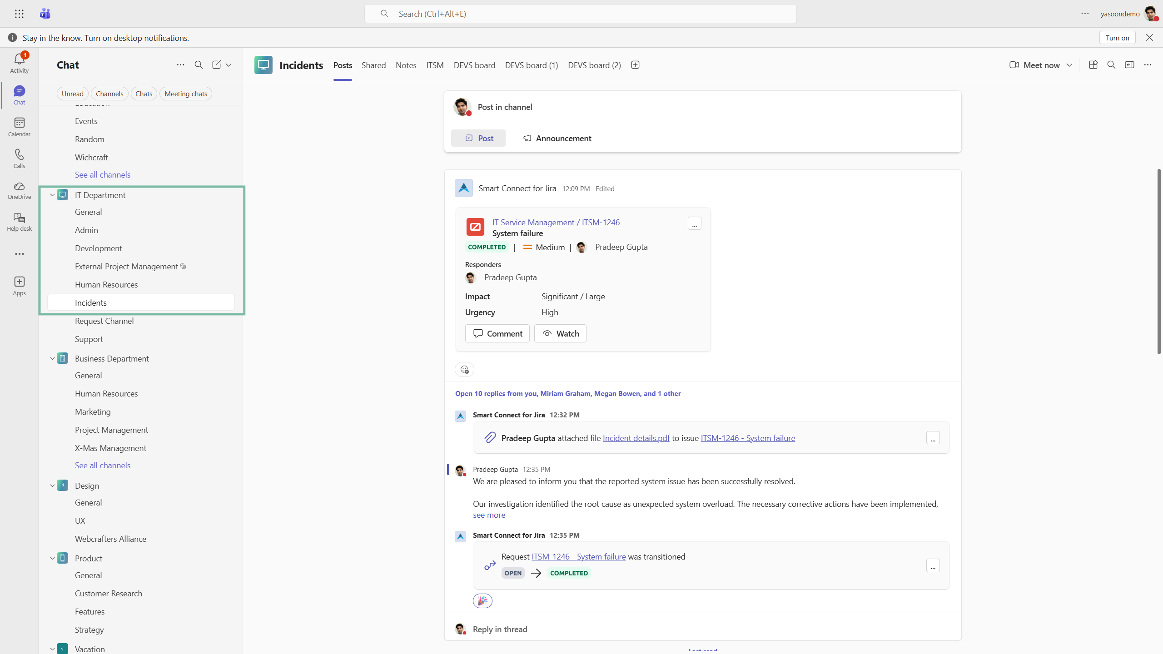The image size is (1163, 654).
Task: Collapse the Business Department team
Action: point(52,358)
